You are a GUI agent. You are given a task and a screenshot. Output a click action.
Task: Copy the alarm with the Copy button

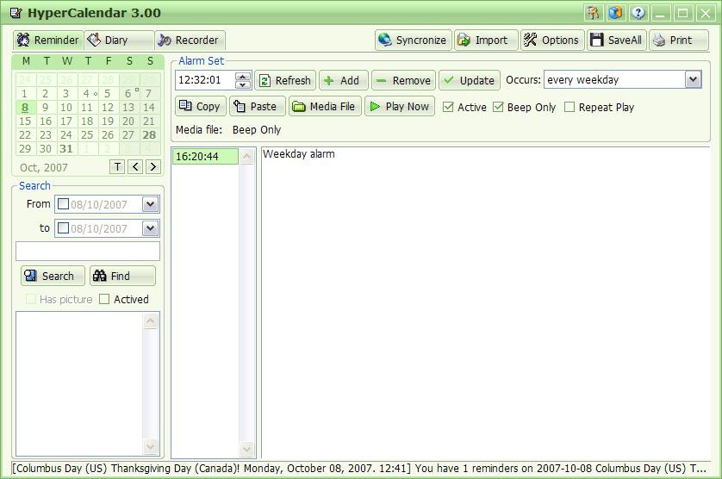tap(200, 106)
